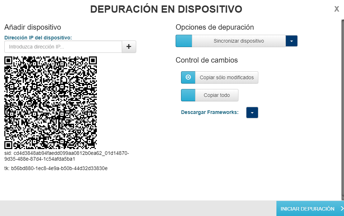Click the Opciones de depuración heading
The height and width of the screenshot is (216, 344).
215,27
